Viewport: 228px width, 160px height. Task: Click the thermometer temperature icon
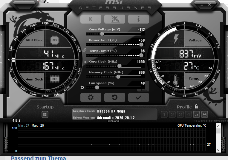pos(176,80)
